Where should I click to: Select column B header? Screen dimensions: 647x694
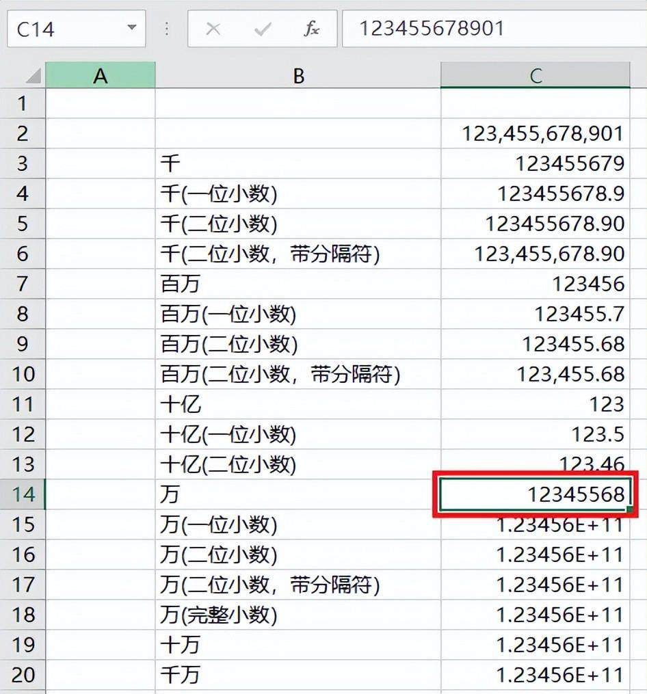pyautogui.click(x=298, y=75)
